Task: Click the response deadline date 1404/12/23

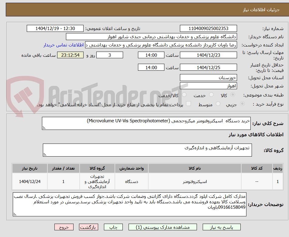Action: (x=208, y=55)
